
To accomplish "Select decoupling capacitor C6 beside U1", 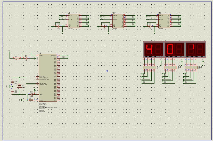I will pyautogui.click(x=104, y=26).
